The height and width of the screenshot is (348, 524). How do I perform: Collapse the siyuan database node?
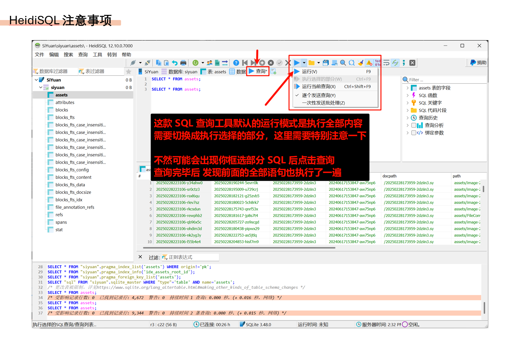[41, 87]
